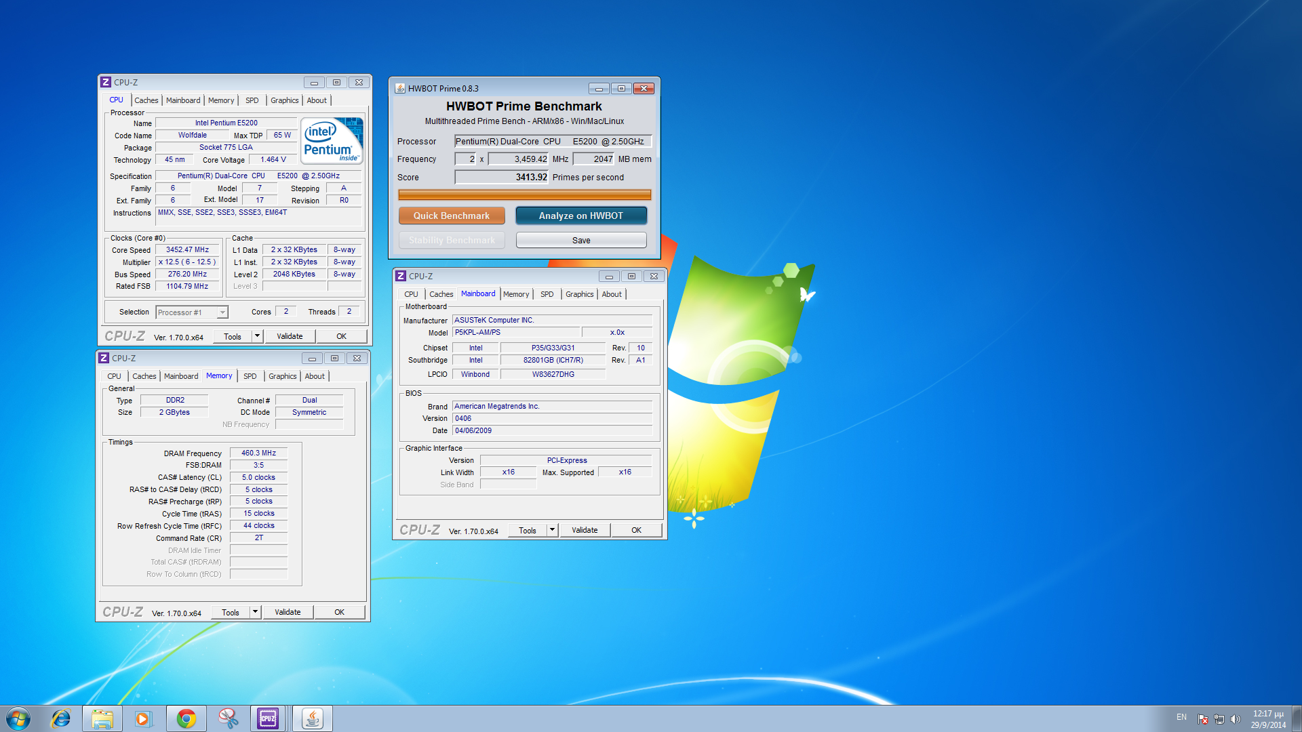Click Validate in Mainboard CPU-Z window
This screenshot has height=732, width=1302.
(x=585, y=530)
